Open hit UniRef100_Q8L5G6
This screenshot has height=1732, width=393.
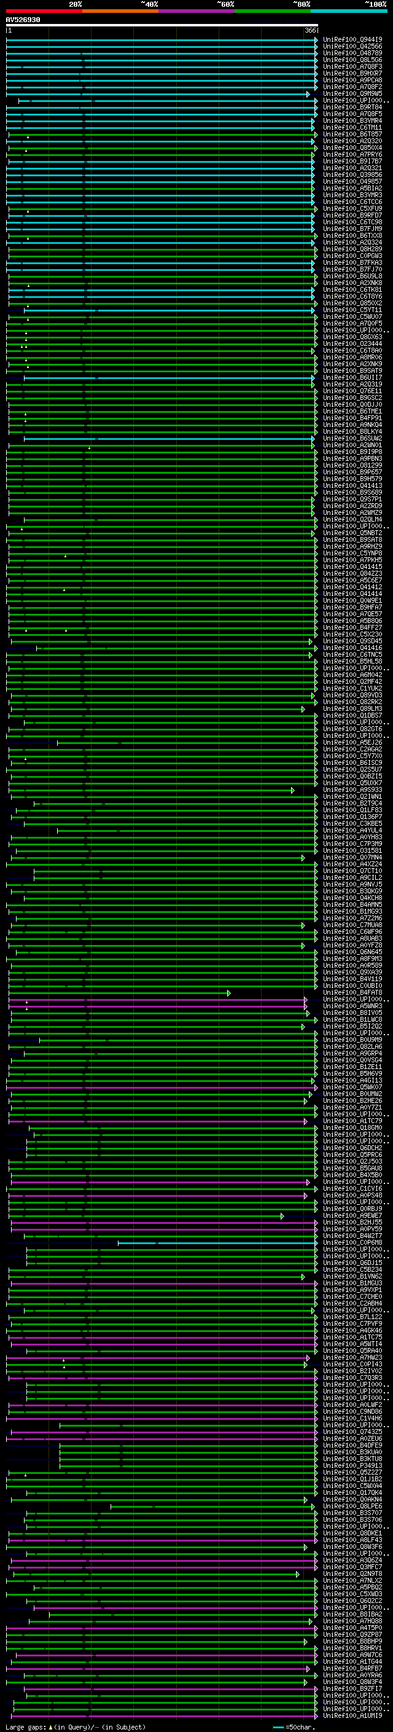click(x=352, y=60)
